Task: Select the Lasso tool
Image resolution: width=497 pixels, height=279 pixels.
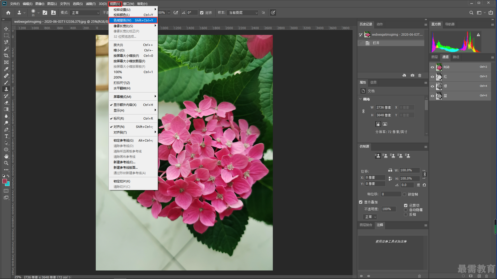Action: point(6,42)
